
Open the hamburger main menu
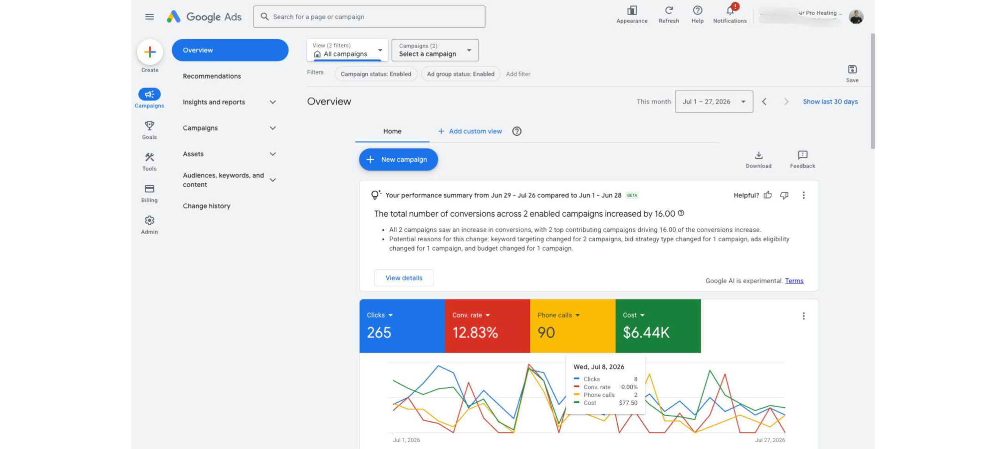point(149,17)
